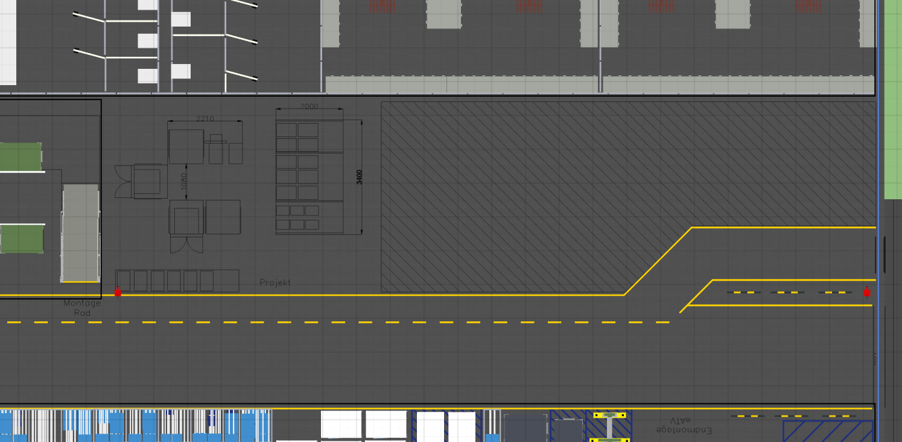Select the long dashed yellow lane centerline
Viewport: 902px width, 442px height.
(x=338, y=322)
